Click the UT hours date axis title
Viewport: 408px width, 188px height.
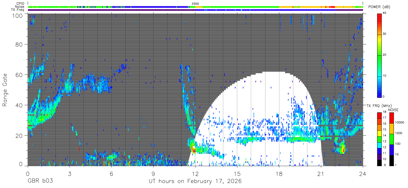point(195,181)
